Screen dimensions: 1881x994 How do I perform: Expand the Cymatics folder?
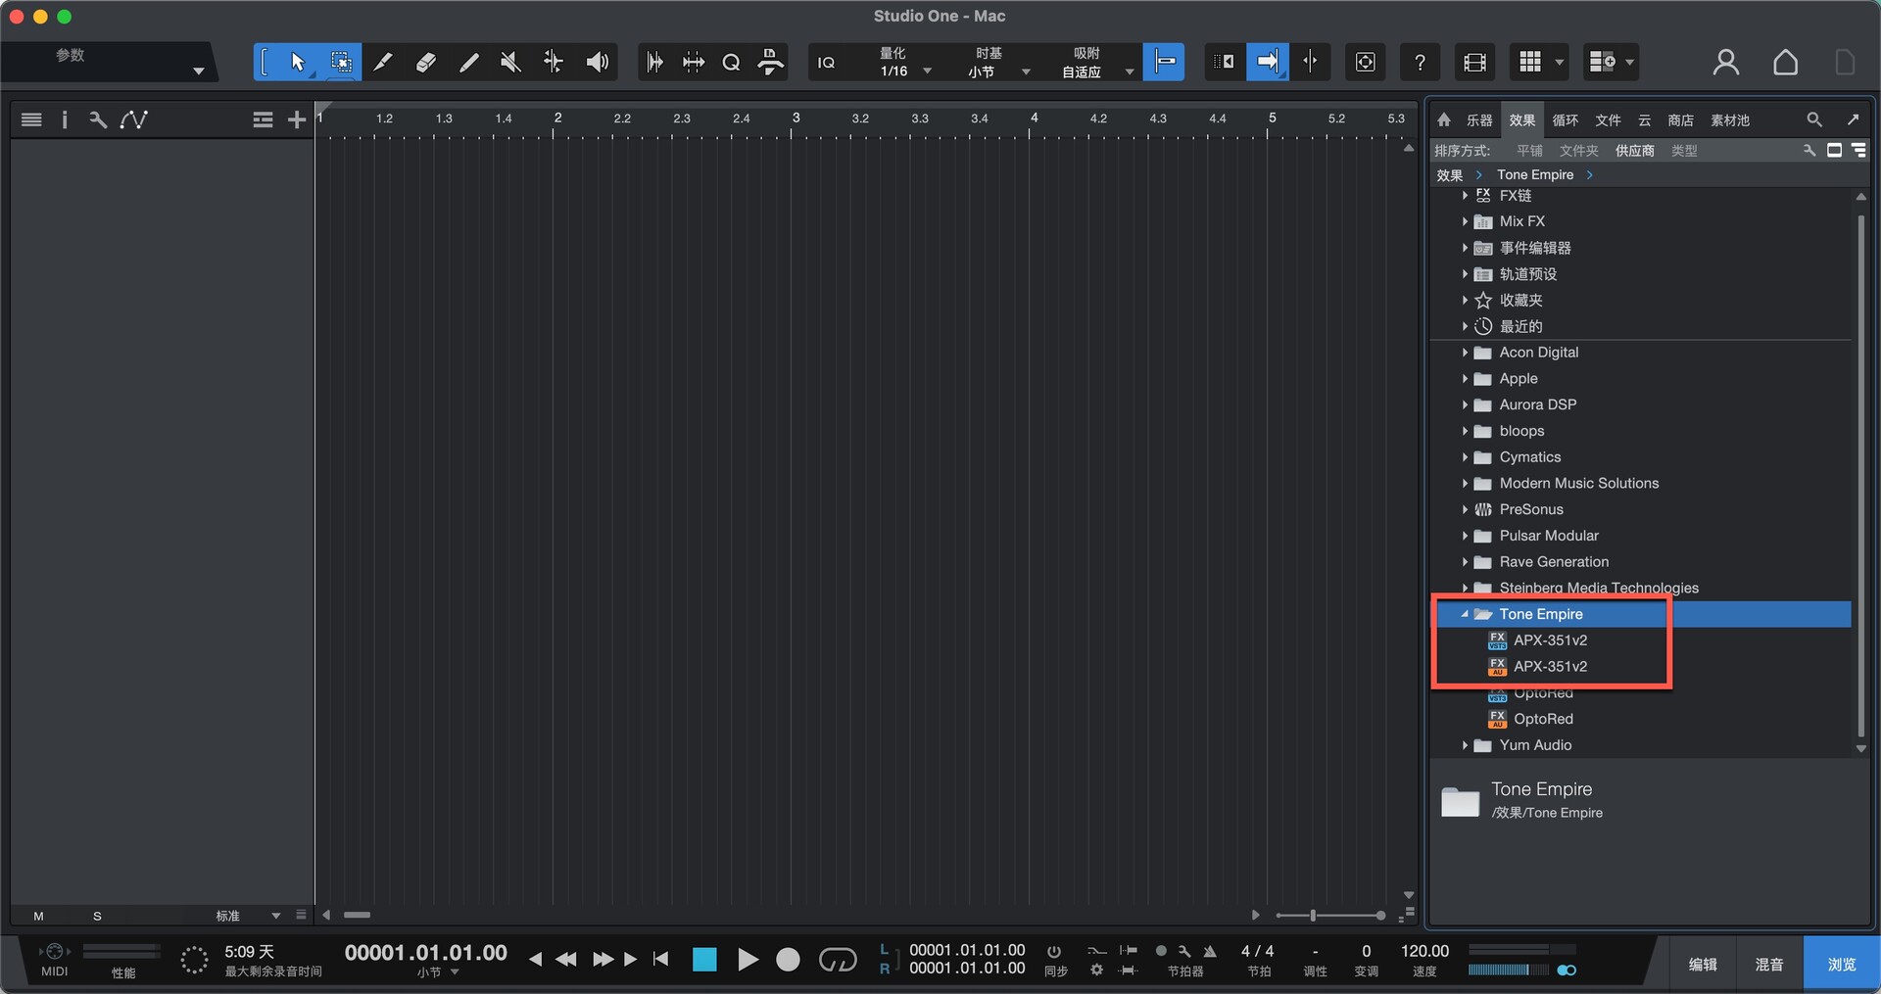[1465, 457]
